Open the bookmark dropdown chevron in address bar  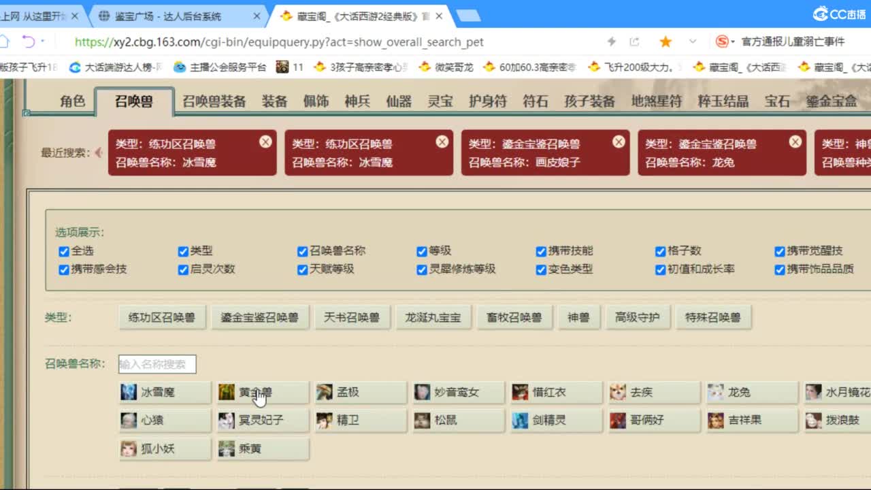pos(693,42)
